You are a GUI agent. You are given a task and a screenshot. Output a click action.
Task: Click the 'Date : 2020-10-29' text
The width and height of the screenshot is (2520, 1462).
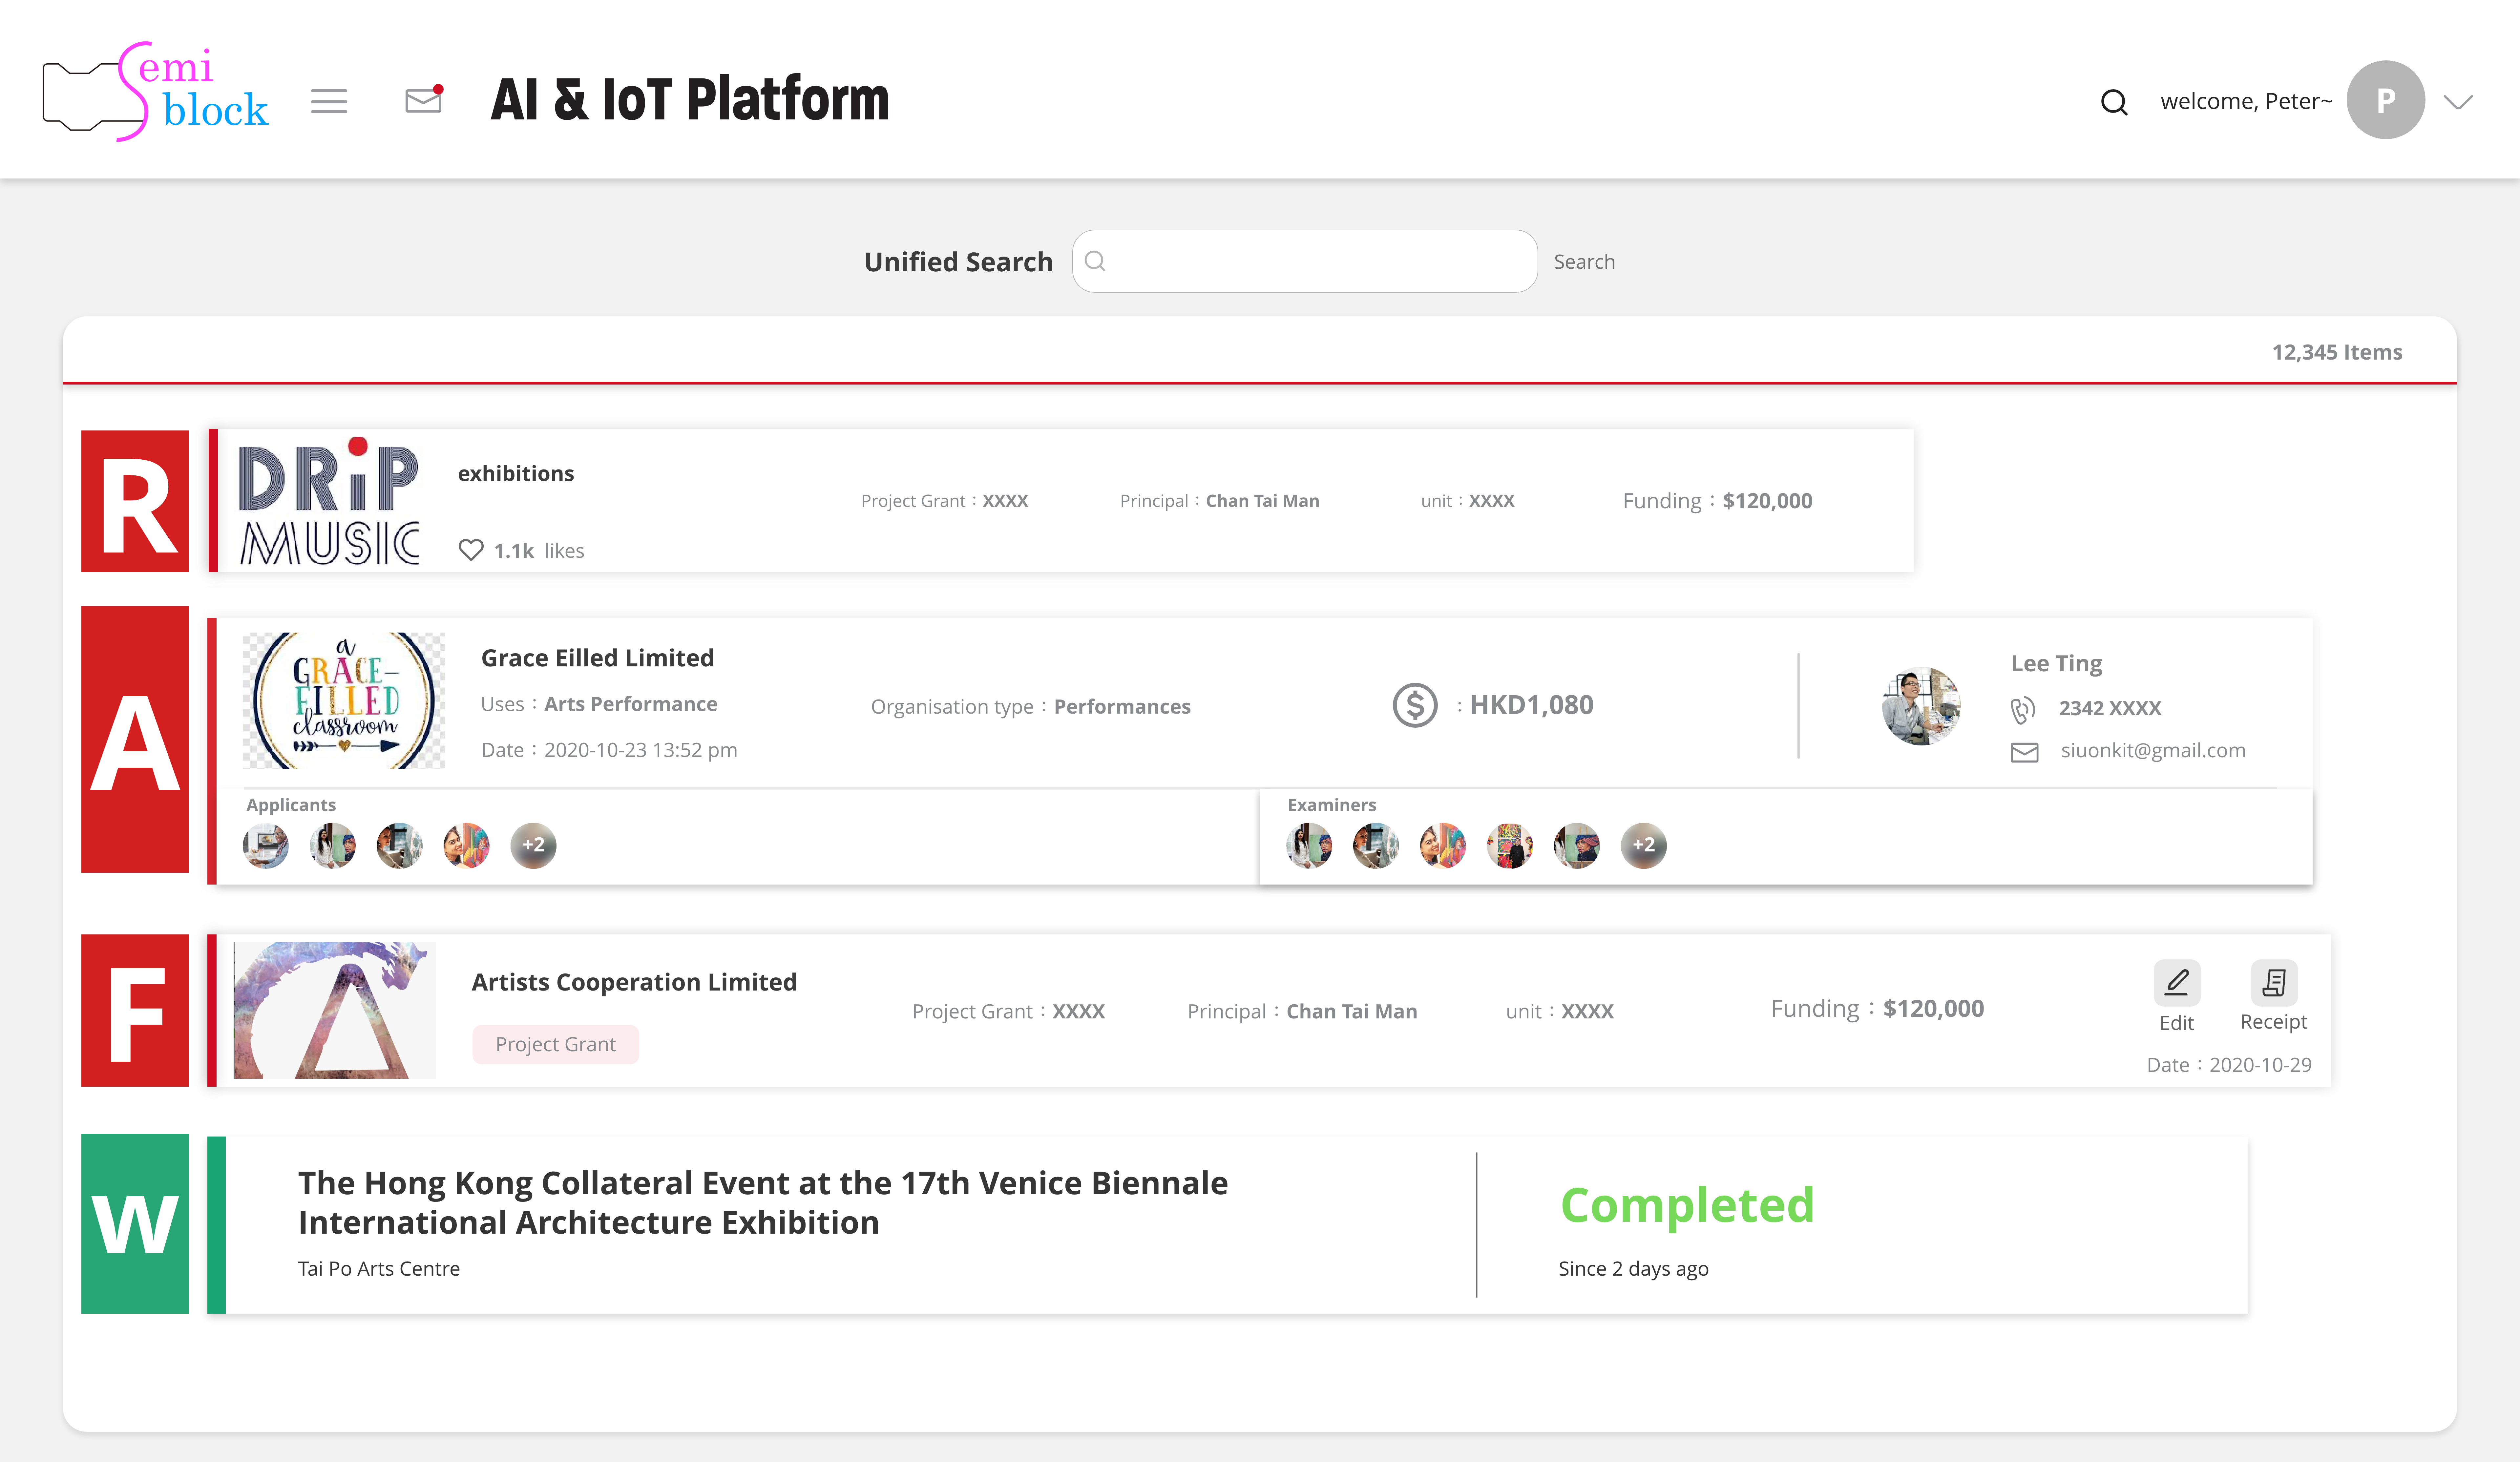(2229, 1065)
